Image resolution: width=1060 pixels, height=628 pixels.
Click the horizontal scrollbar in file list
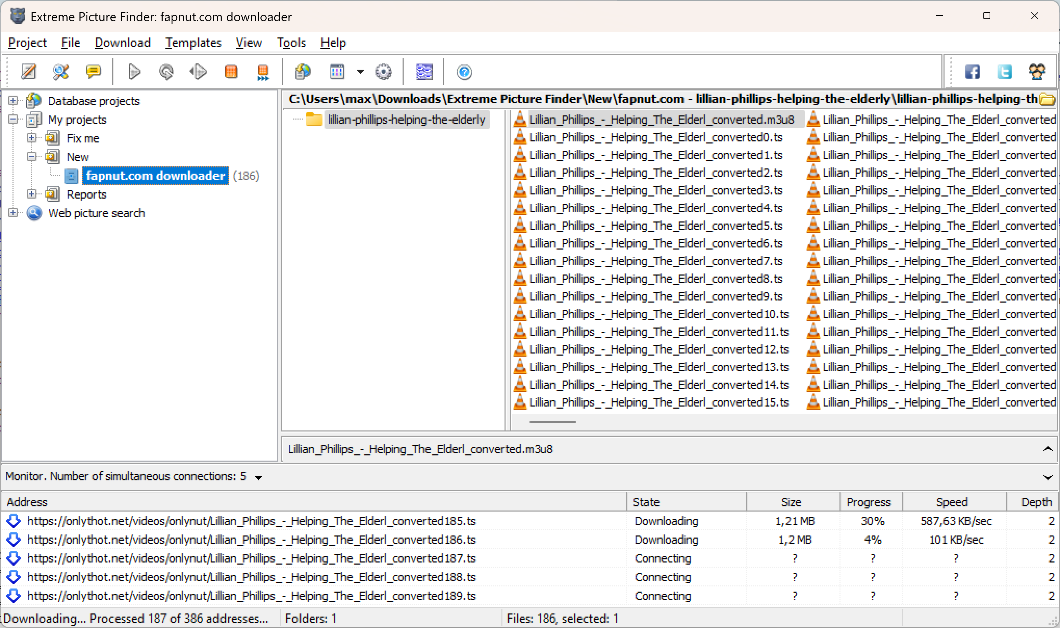pyautogui.click(x=552, y=422)
